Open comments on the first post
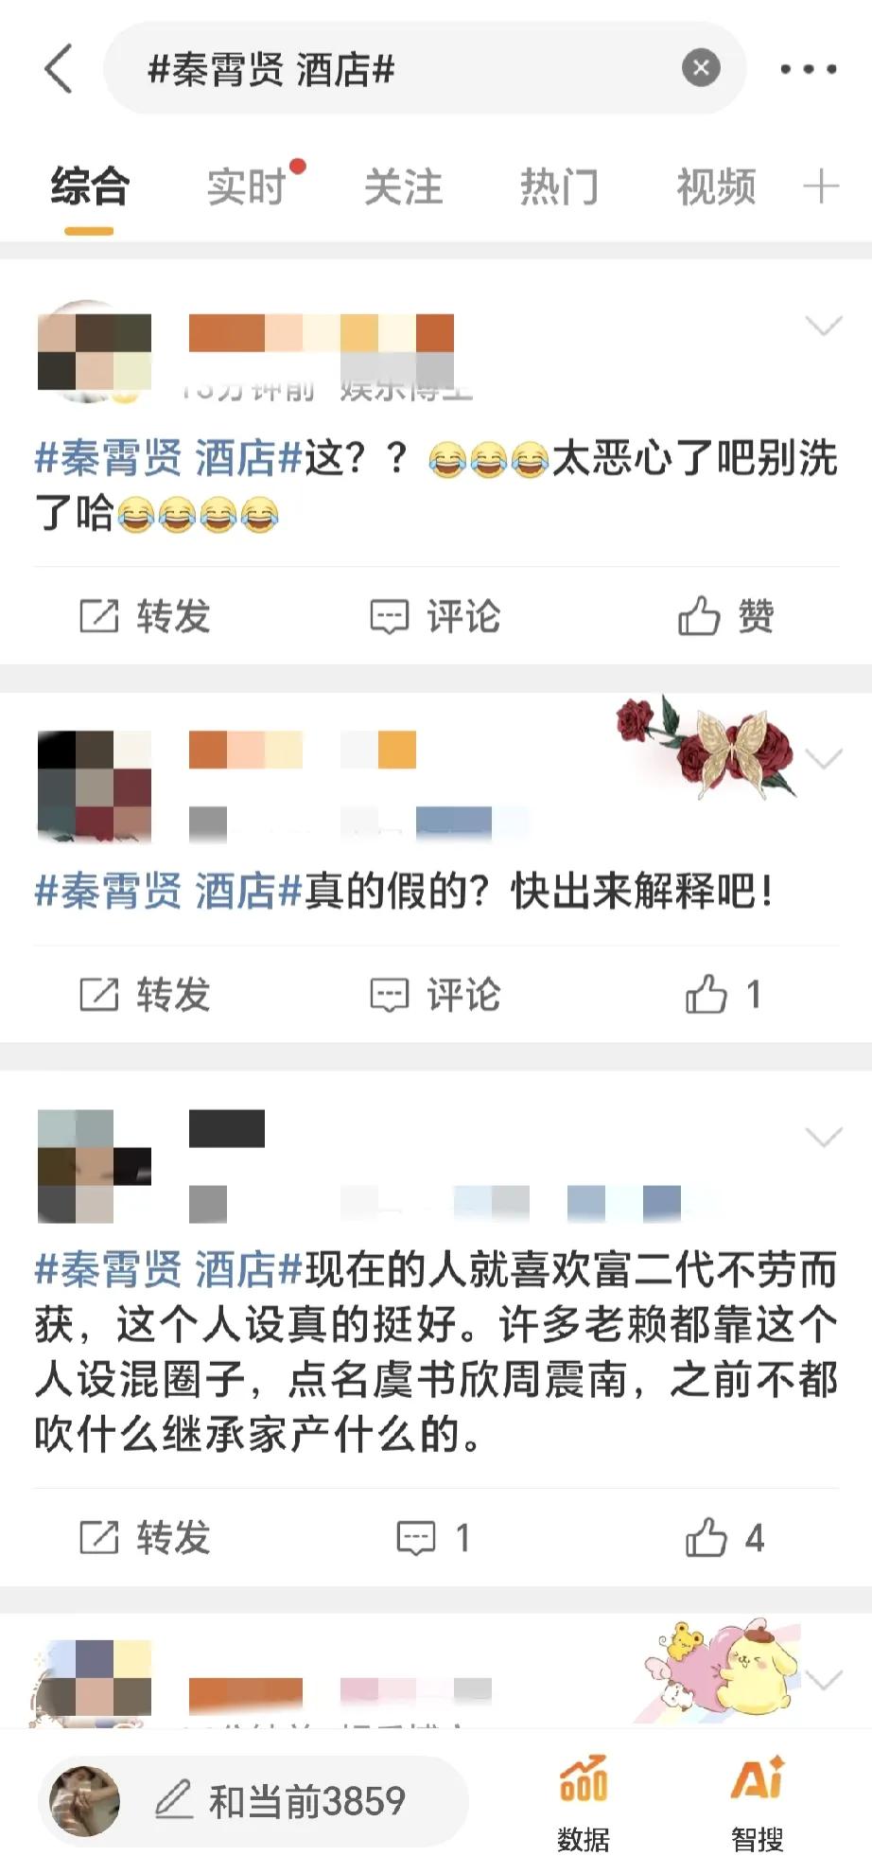 434,616
